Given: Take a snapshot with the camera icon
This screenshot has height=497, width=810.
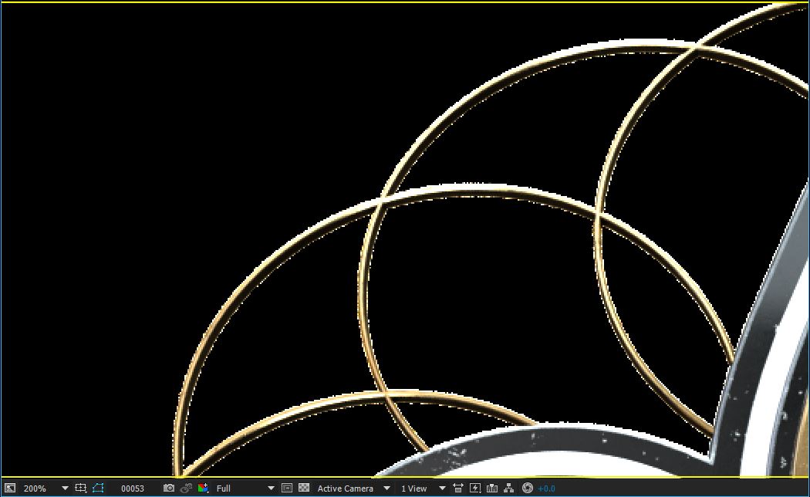Looking at the screenshot, I should [168, 488].
